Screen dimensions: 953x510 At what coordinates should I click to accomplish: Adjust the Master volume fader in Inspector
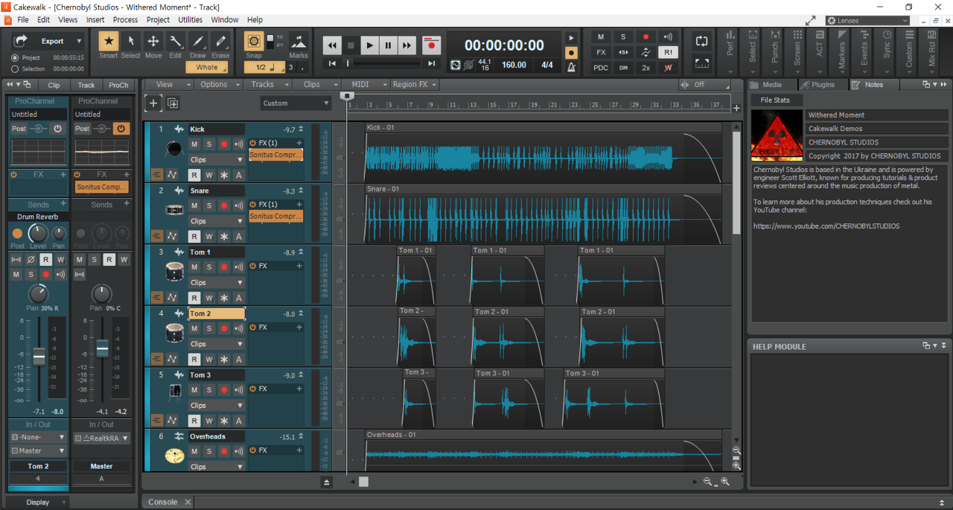tap(103, 348)
